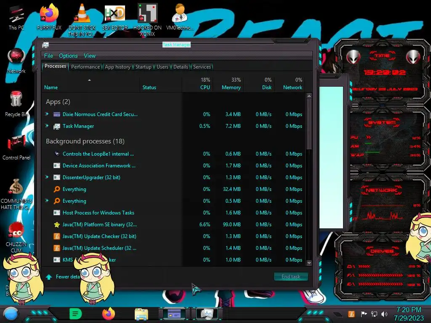Image resolution: width=431 pixels, height=323 pixels.
Task: Launch Firefox from the taskbar
Action: coord(109,314)
